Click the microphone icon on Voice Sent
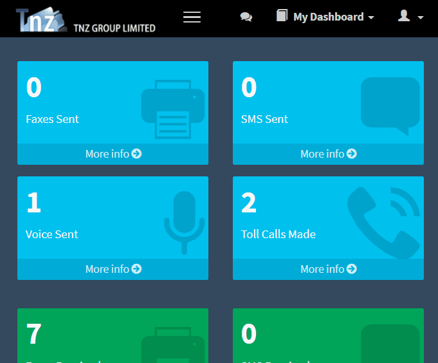 click(185, 223)
